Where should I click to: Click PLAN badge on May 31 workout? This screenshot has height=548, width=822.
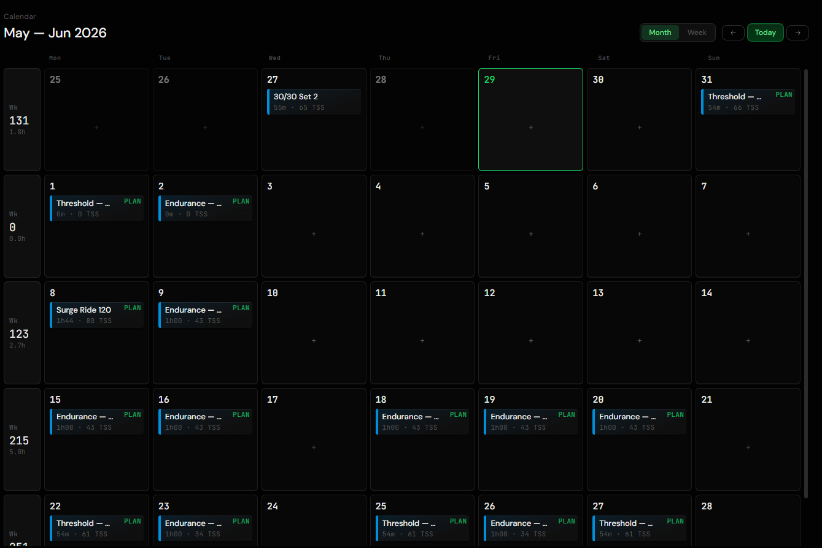pyautogui.click(x=784, y=94)
